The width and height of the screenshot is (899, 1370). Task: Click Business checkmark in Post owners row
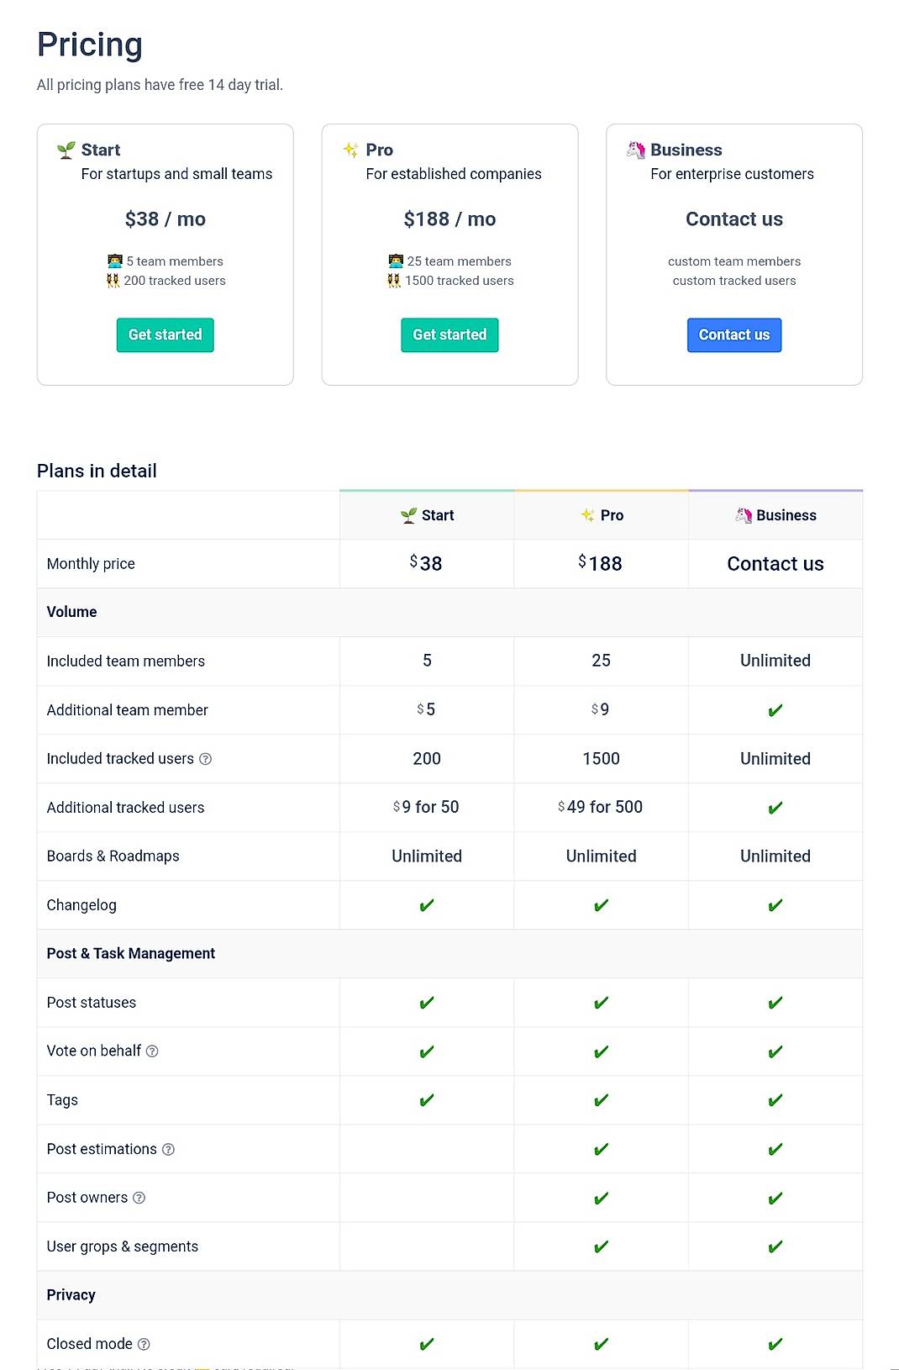[x=775, y=1199]
